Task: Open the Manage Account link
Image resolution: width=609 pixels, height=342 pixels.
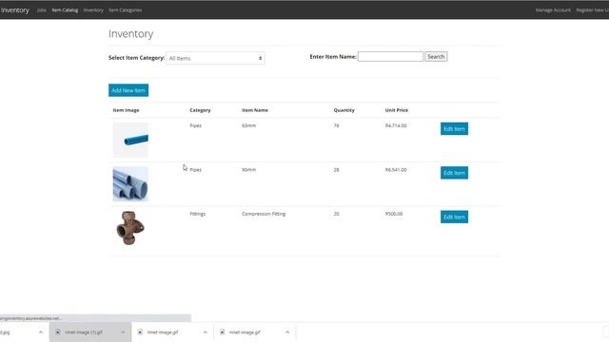Action: pyautogui.click(x=553, y=10)
